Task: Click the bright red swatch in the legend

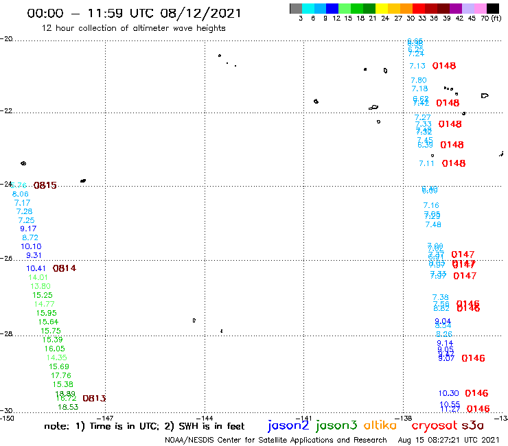Action: point(418,8)
